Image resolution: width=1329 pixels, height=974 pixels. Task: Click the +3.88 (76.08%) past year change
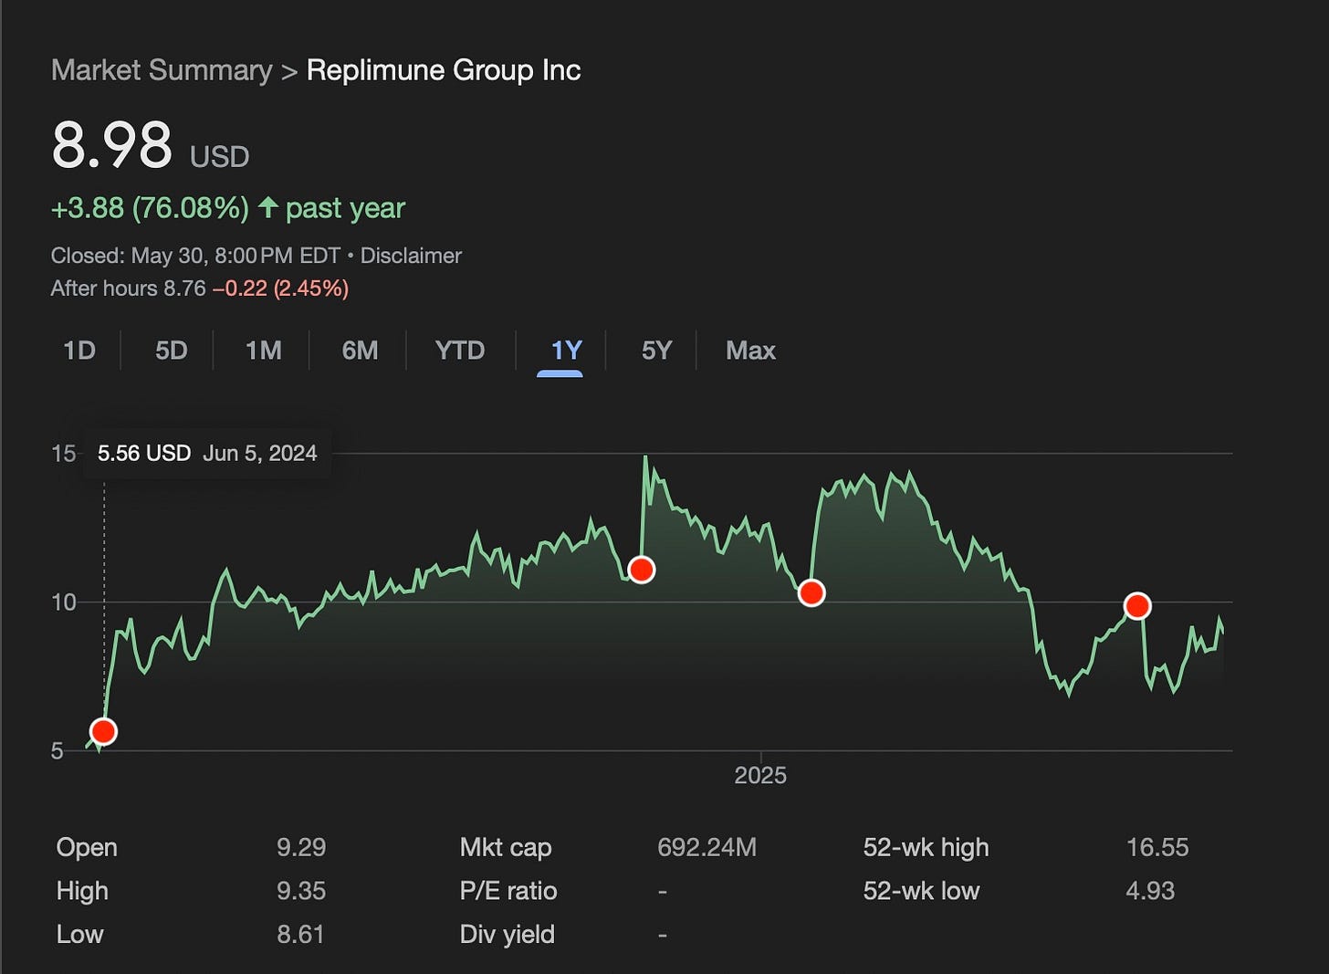228,208
